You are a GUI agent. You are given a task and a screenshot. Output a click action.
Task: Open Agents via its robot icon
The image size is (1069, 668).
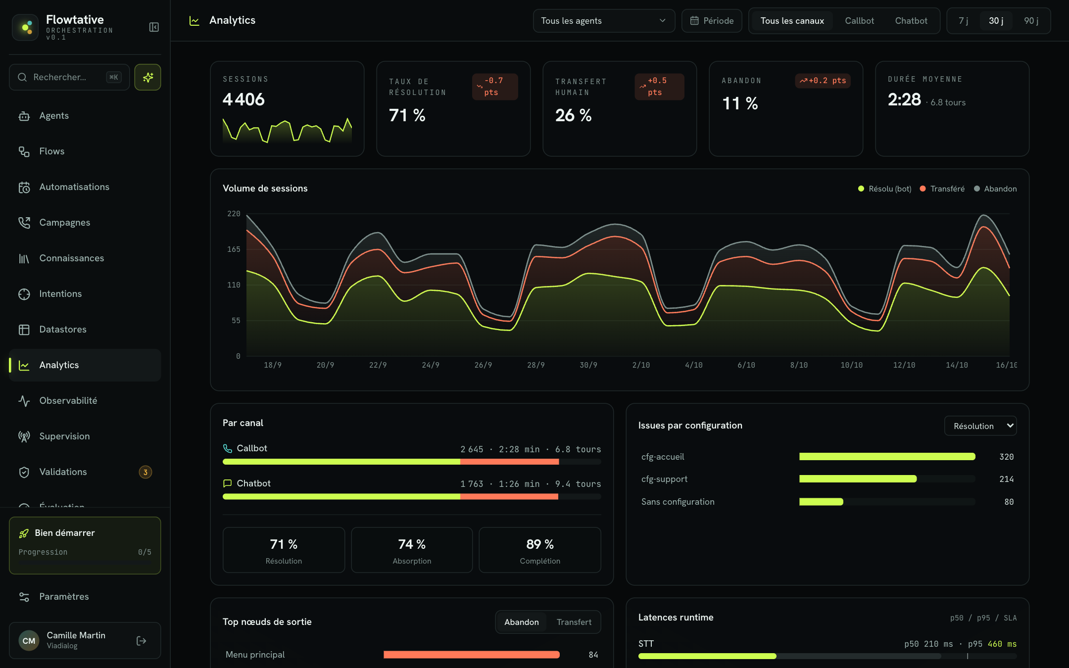click(x=24, y=116)
